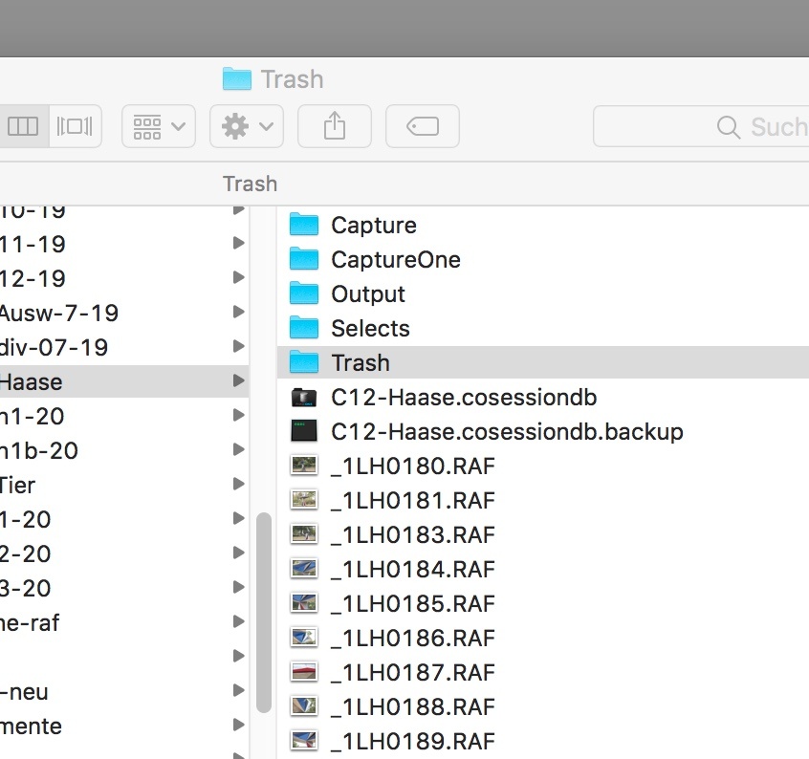Select the Selects folder
Viewport: 809px width, 759px height.
(x=369, y=329)
